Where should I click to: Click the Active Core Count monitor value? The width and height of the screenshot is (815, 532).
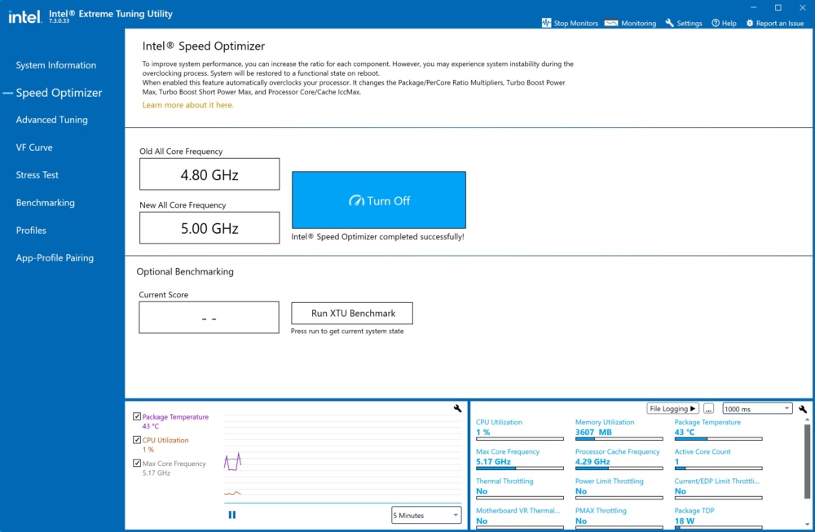676,461
